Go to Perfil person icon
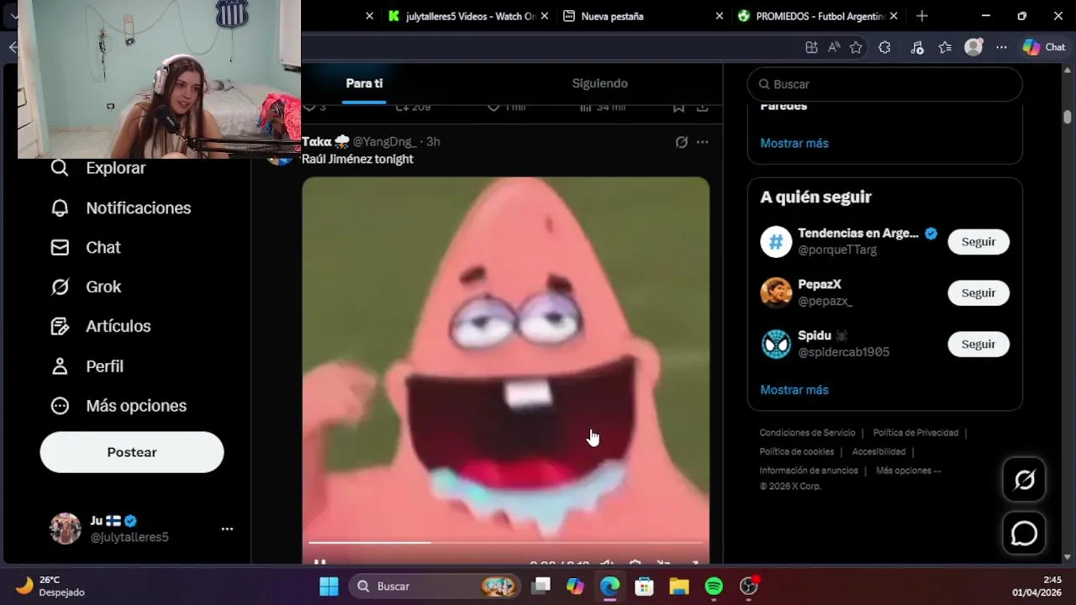The width and height of the screenshot is (1076, 605). point(60,366)
